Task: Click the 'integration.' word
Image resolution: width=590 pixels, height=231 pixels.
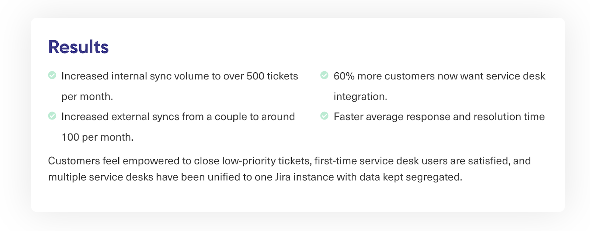Action: [361, 97]
